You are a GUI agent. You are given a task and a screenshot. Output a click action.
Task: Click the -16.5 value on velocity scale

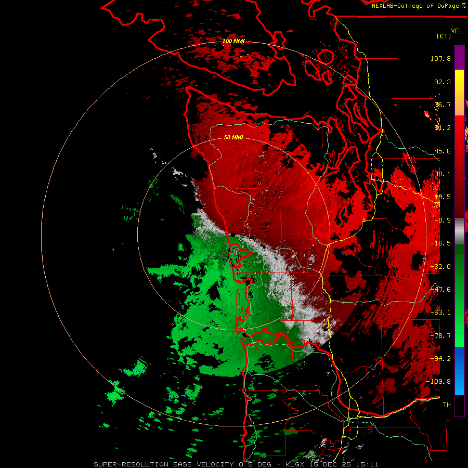[x=440, y=243]
